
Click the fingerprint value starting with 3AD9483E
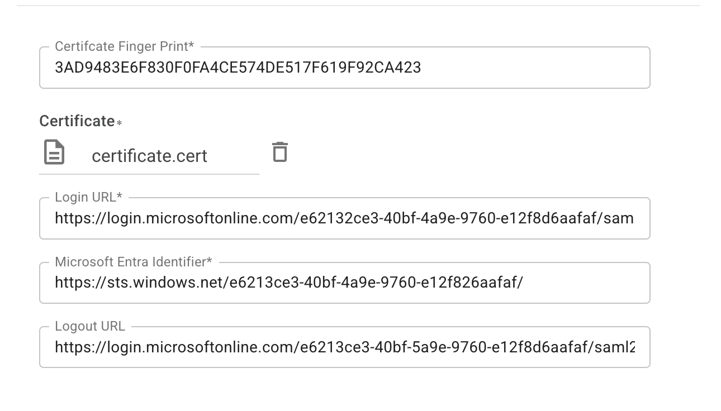[x=238, y=68]
